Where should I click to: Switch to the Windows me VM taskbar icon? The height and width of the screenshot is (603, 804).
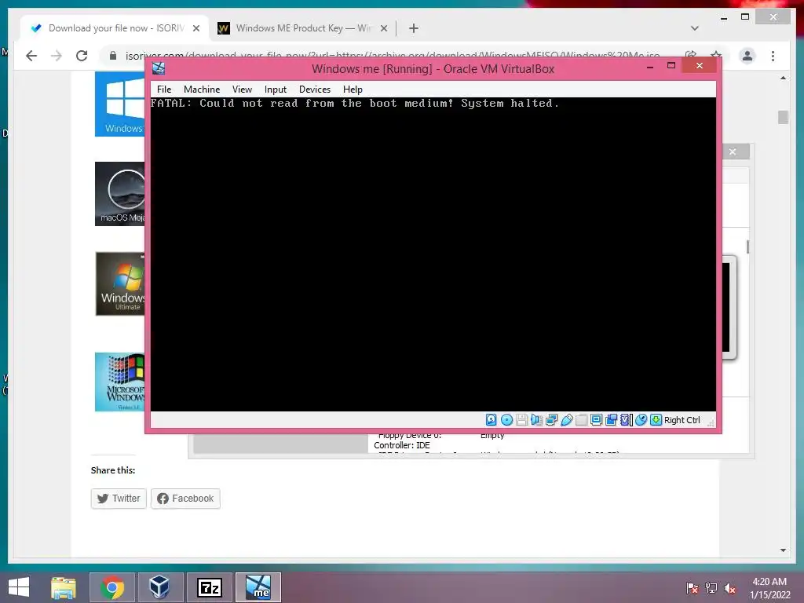(258, 587)
